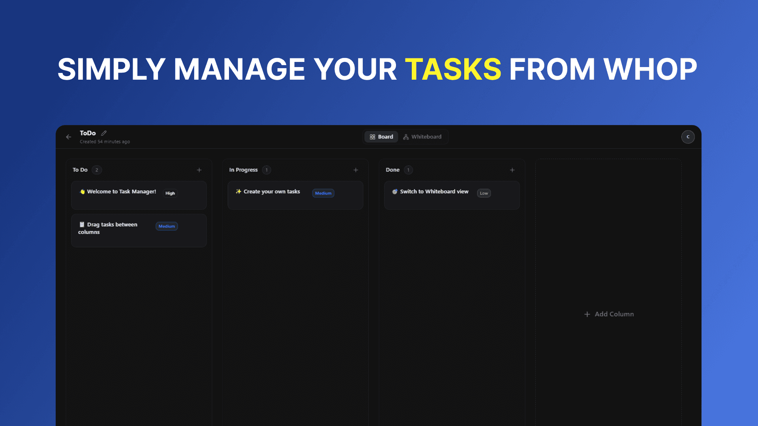Open the Welcome to Task Manager card
This screenshot has height=426, width=758.
[x=122, y=192]
